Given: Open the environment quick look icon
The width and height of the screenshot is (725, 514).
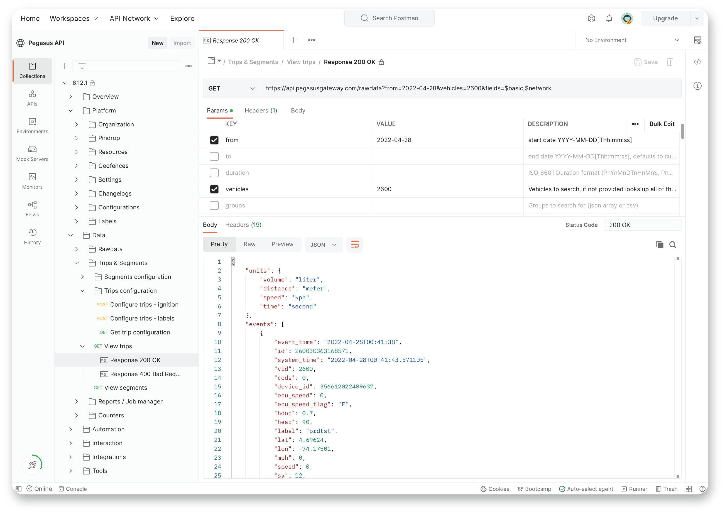Looking at the screenshot, I should pyautogui.click(x=697, y=40).
